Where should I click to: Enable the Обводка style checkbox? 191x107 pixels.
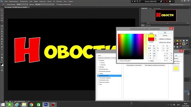pyautogui.click(x=98, y=67)
